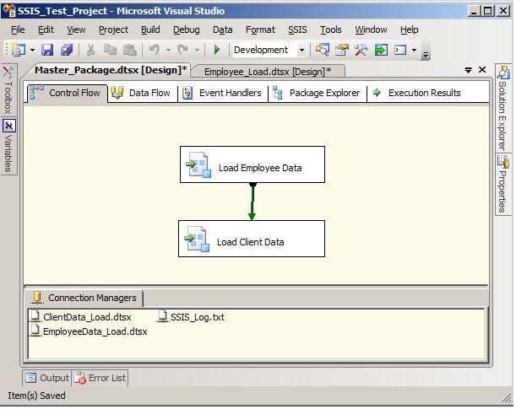516x409 pixels.
Task: Open the Help menu
Action: pyautogui.click(x=409, y=30)
